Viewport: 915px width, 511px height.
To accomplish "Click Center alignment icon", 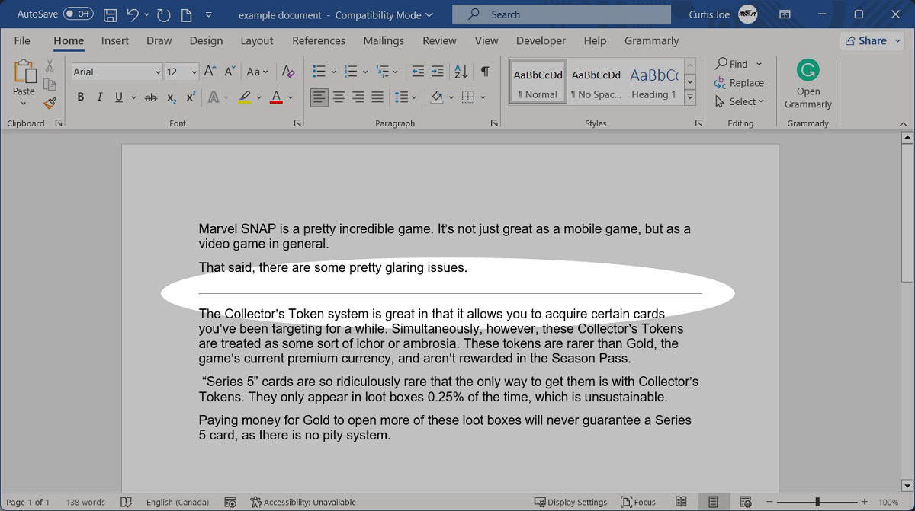I will (339, 97).
